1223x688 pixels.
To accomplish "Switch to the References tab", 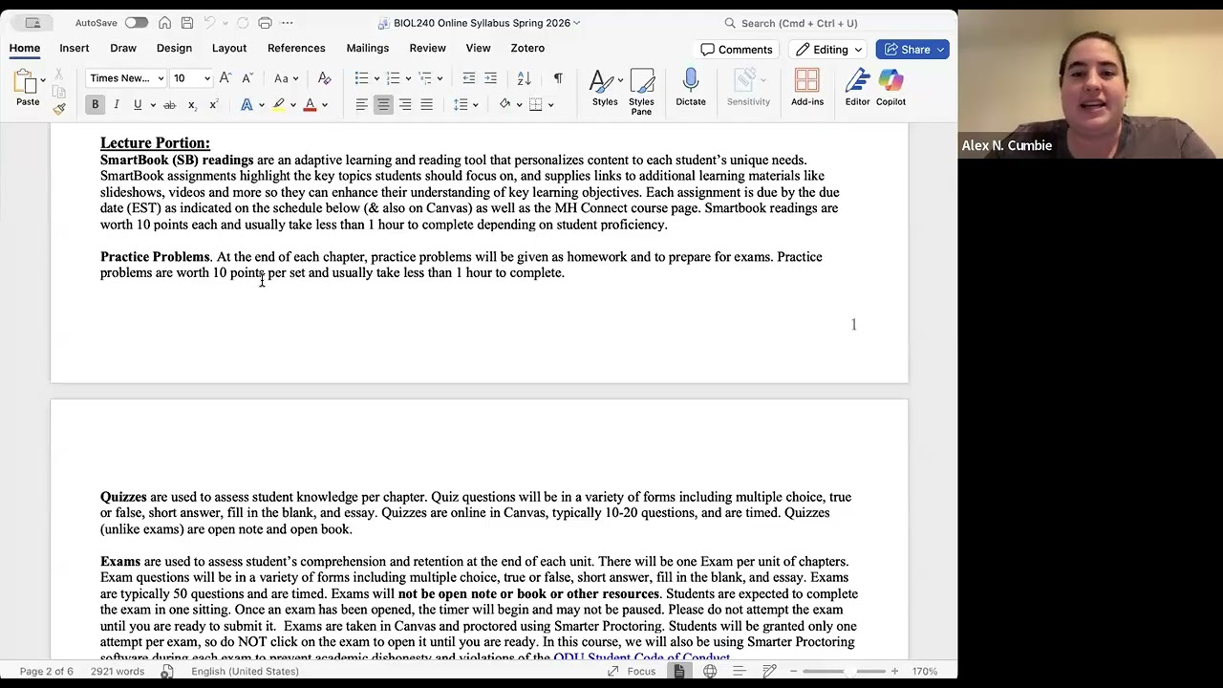I will coord(296,48).
